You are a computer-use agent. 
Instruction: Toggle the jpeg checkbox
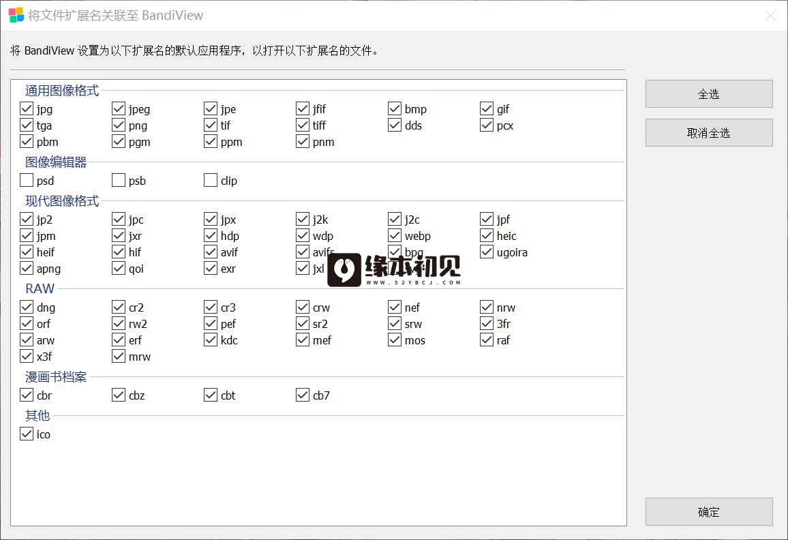119,108
